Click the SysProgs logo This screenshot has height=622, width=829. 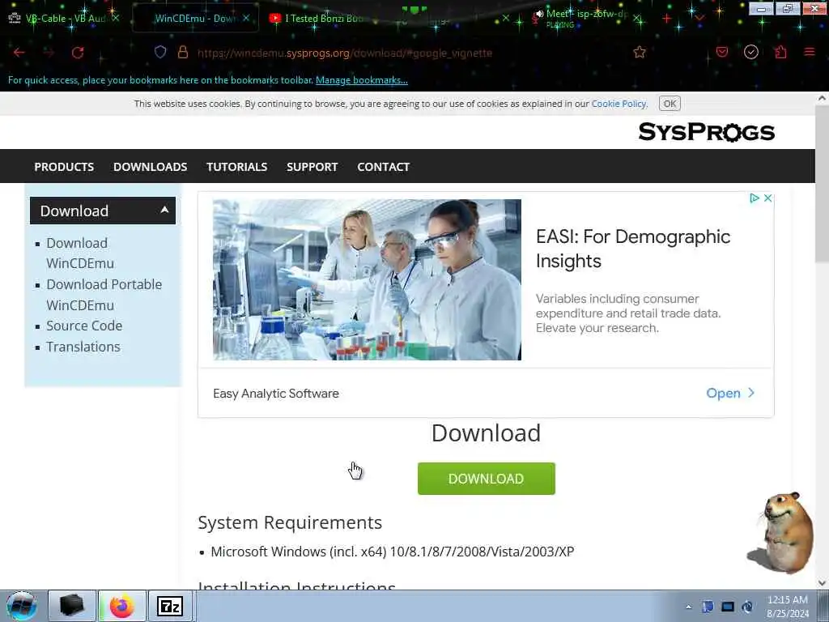[706, 132]
